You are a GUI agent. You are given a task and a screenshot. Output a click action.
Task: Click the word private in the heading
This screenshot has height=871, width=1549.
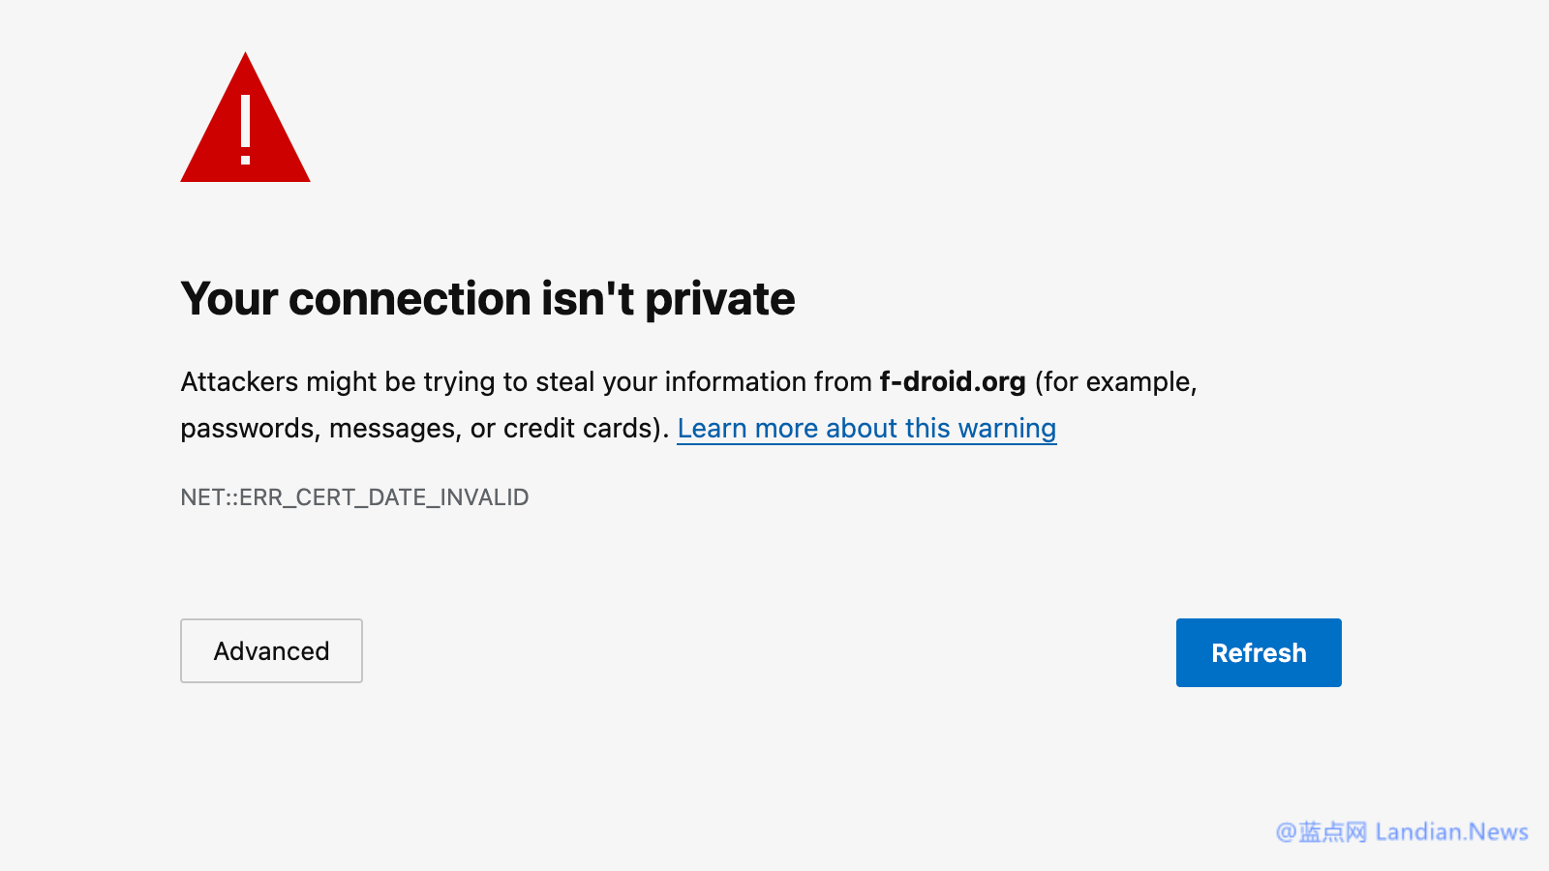(x=719, y=300)
